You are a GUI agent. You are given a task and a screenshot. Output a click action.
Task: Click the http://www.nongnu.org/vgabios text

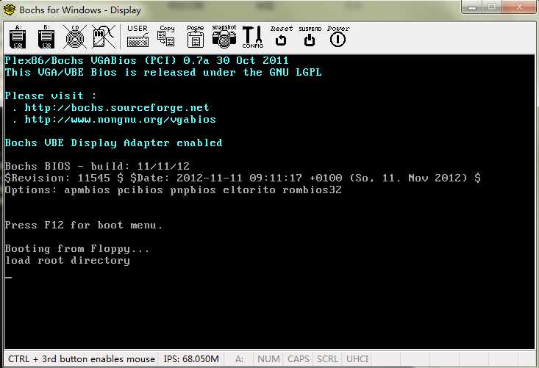pyautogui.click(x=121, y=120)
